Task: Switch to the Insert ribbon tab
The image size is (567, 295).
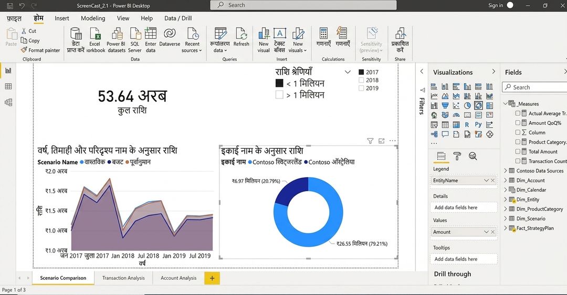Action: (62, 18)
